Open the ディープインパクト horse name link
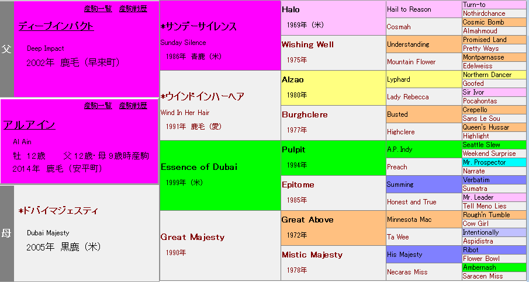 (56, 26)
